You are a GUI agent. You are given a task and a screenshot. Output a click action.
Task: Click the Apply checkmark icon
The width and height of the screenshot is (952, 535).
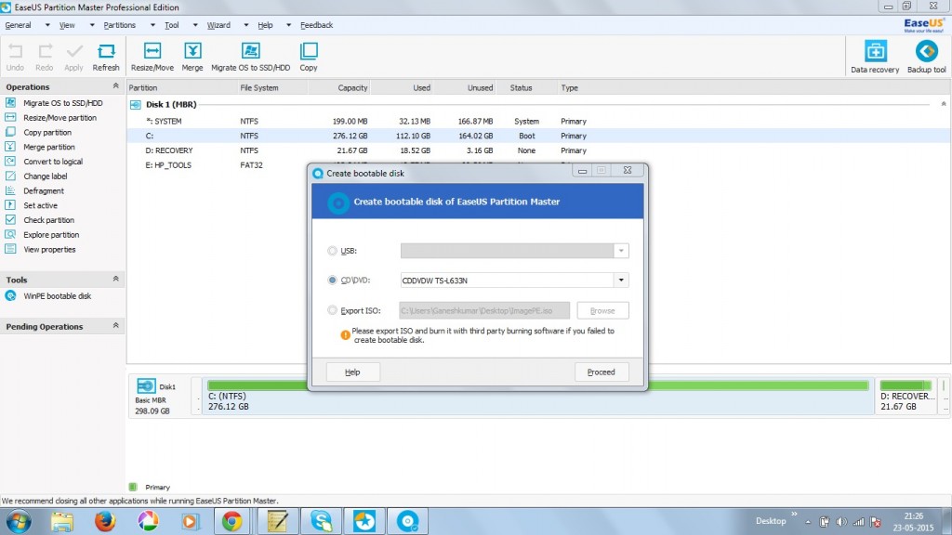[74, 57]
